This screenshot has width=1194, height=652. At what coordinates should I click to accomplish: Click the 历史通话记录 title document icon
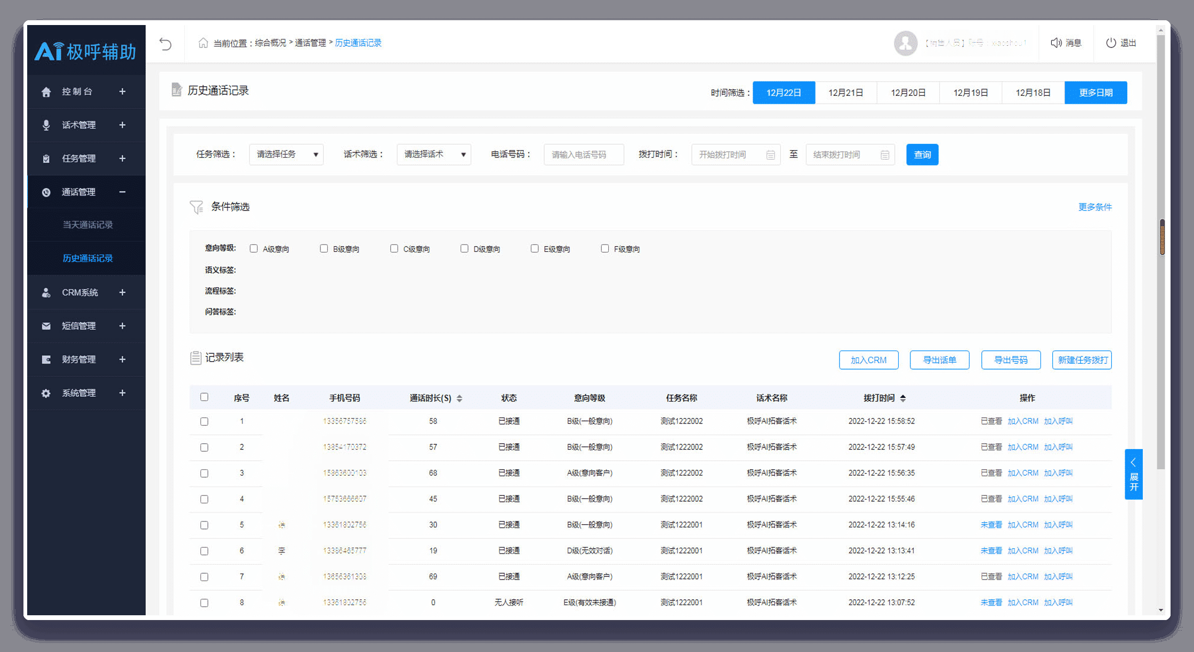coord(176,90)
